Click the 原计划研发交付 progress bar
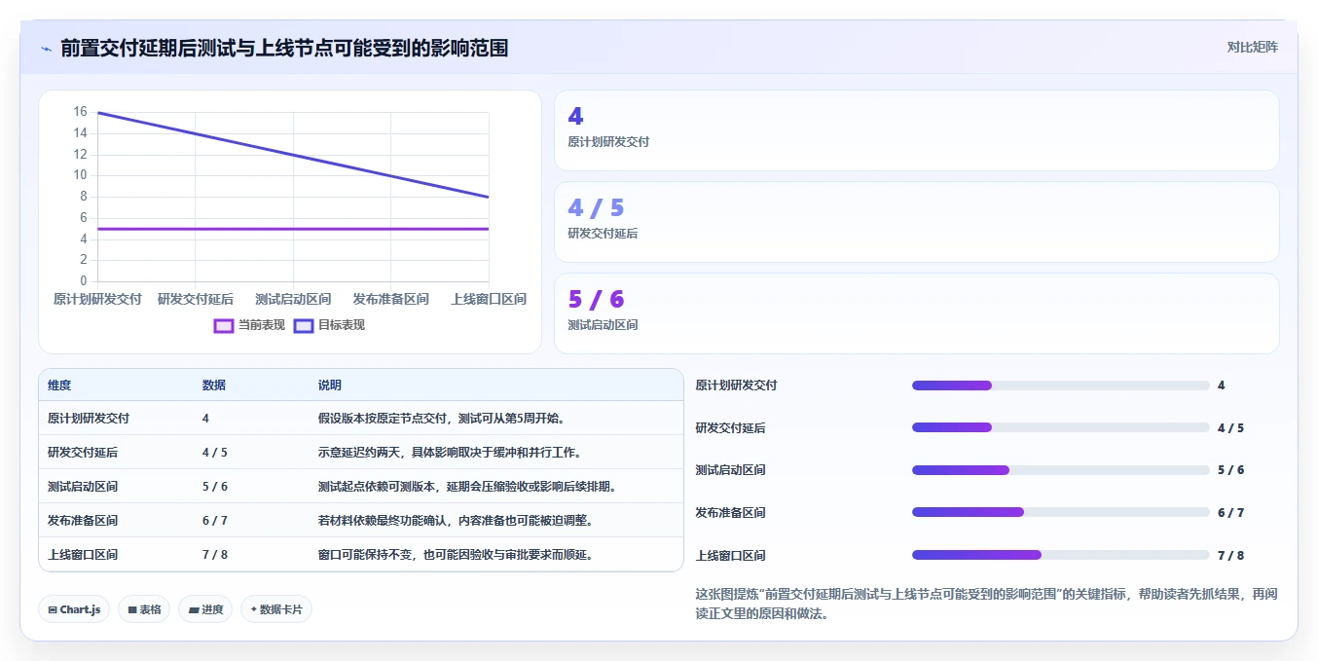The width and height of the screenshot is (1318, 661). (1060, 386)
